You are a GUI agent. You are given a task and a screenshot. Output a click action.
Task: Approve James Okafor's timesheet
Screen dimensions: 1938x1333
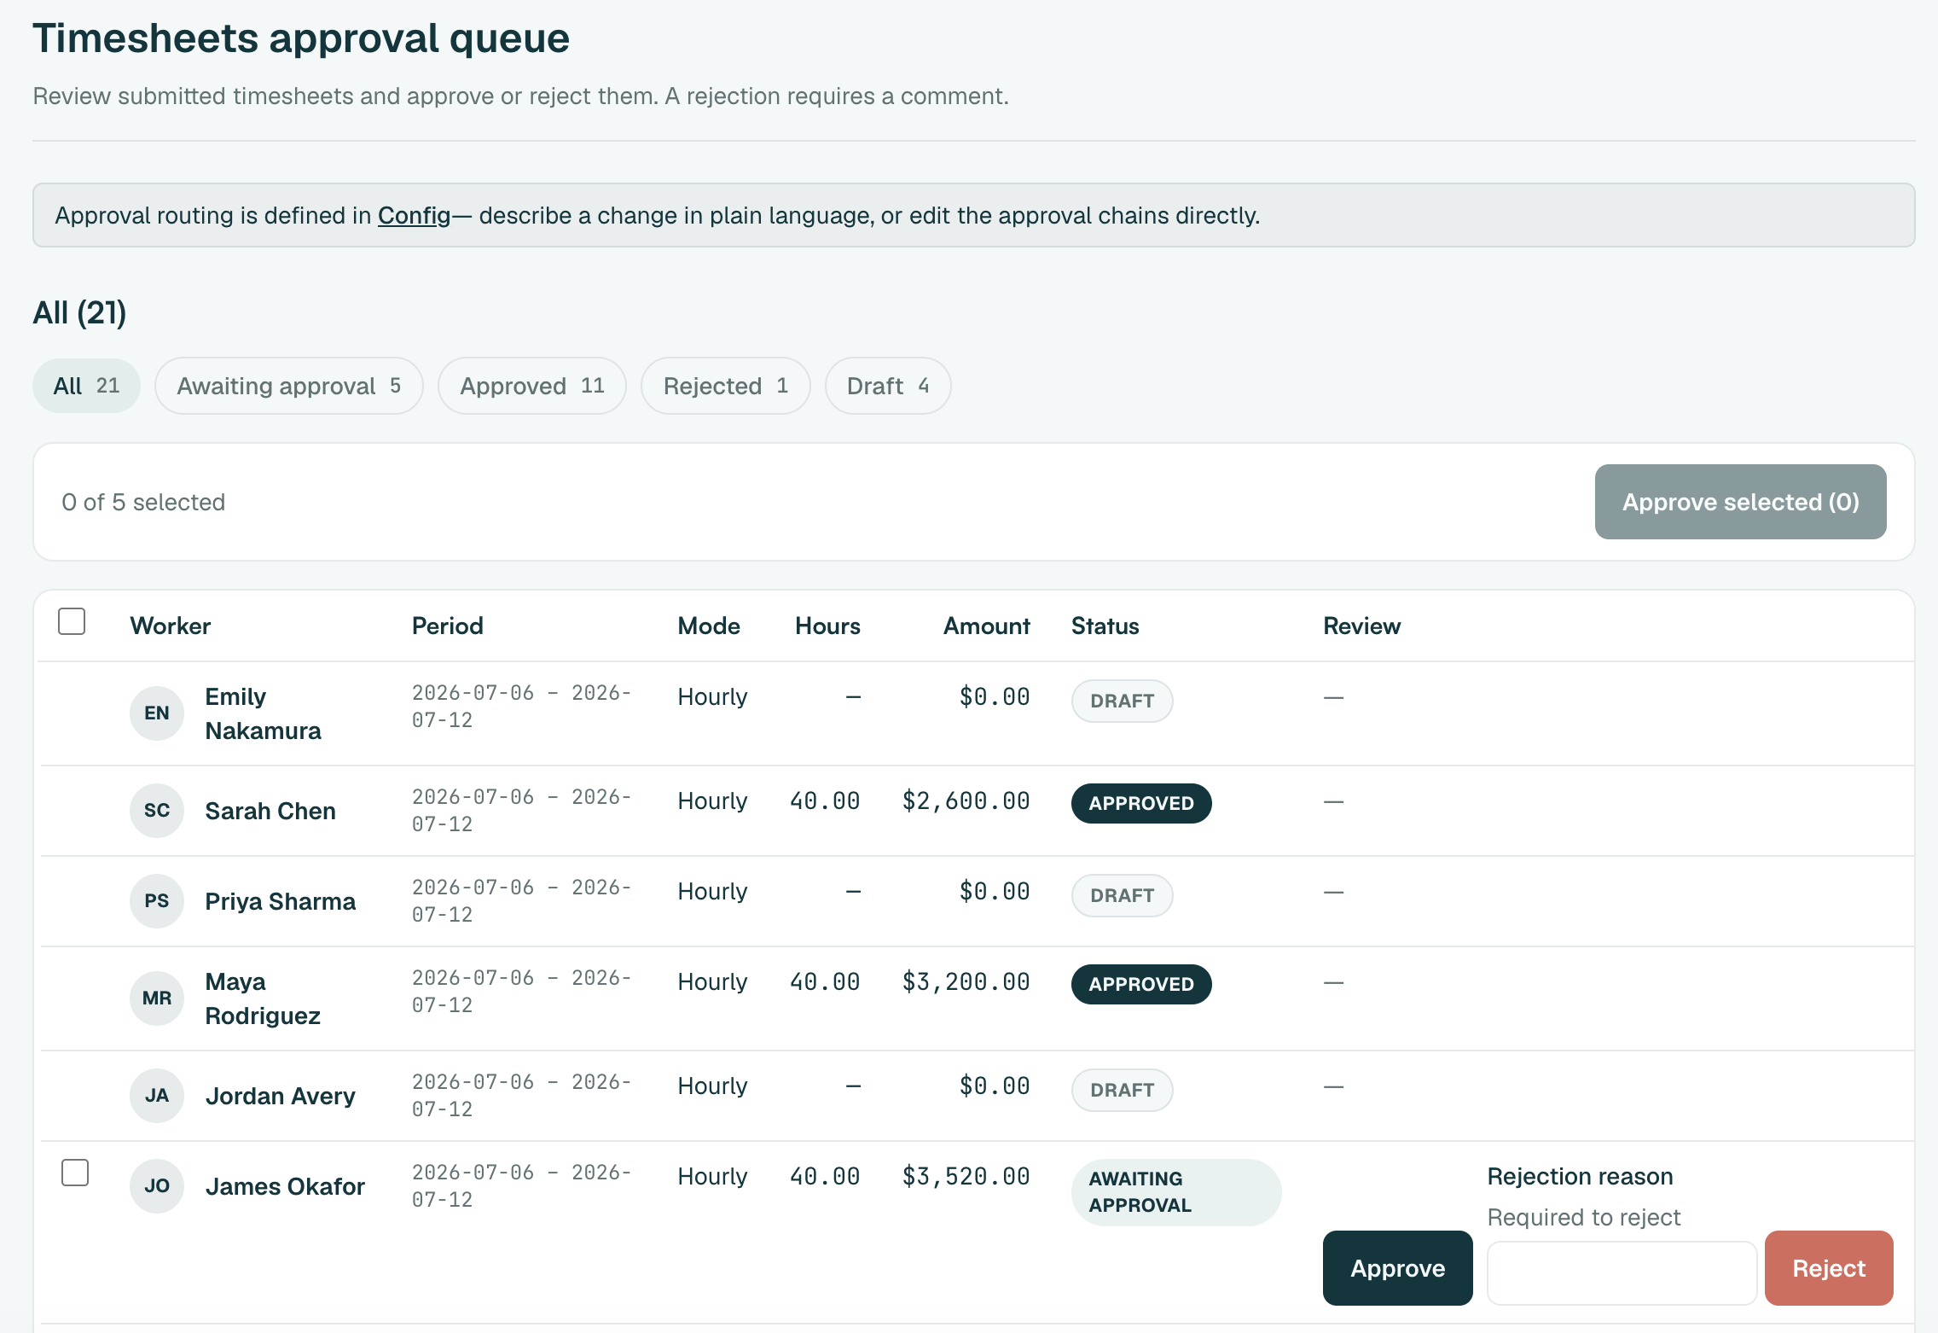click(1397, 1268)
